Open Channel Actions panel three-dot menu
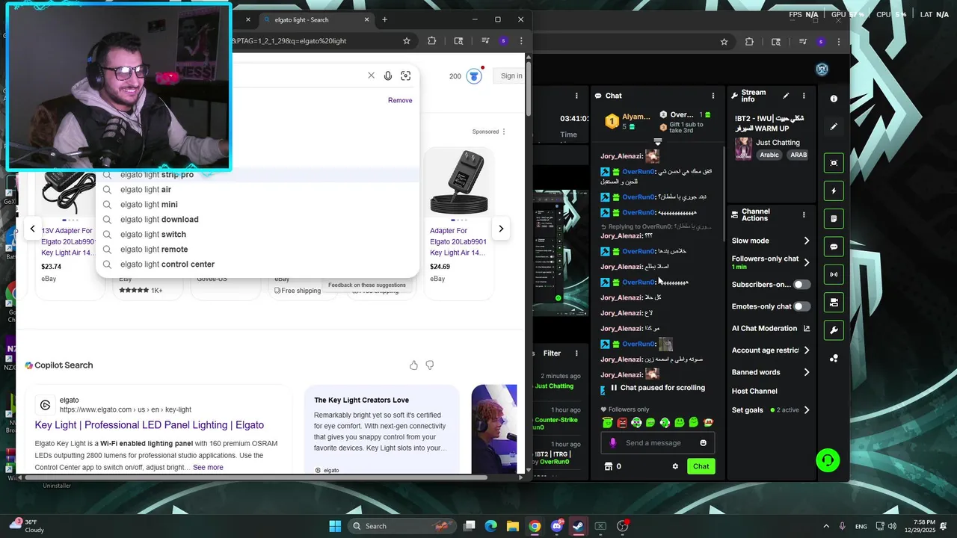The image size is (957, 538). click(x=804, y=215)
